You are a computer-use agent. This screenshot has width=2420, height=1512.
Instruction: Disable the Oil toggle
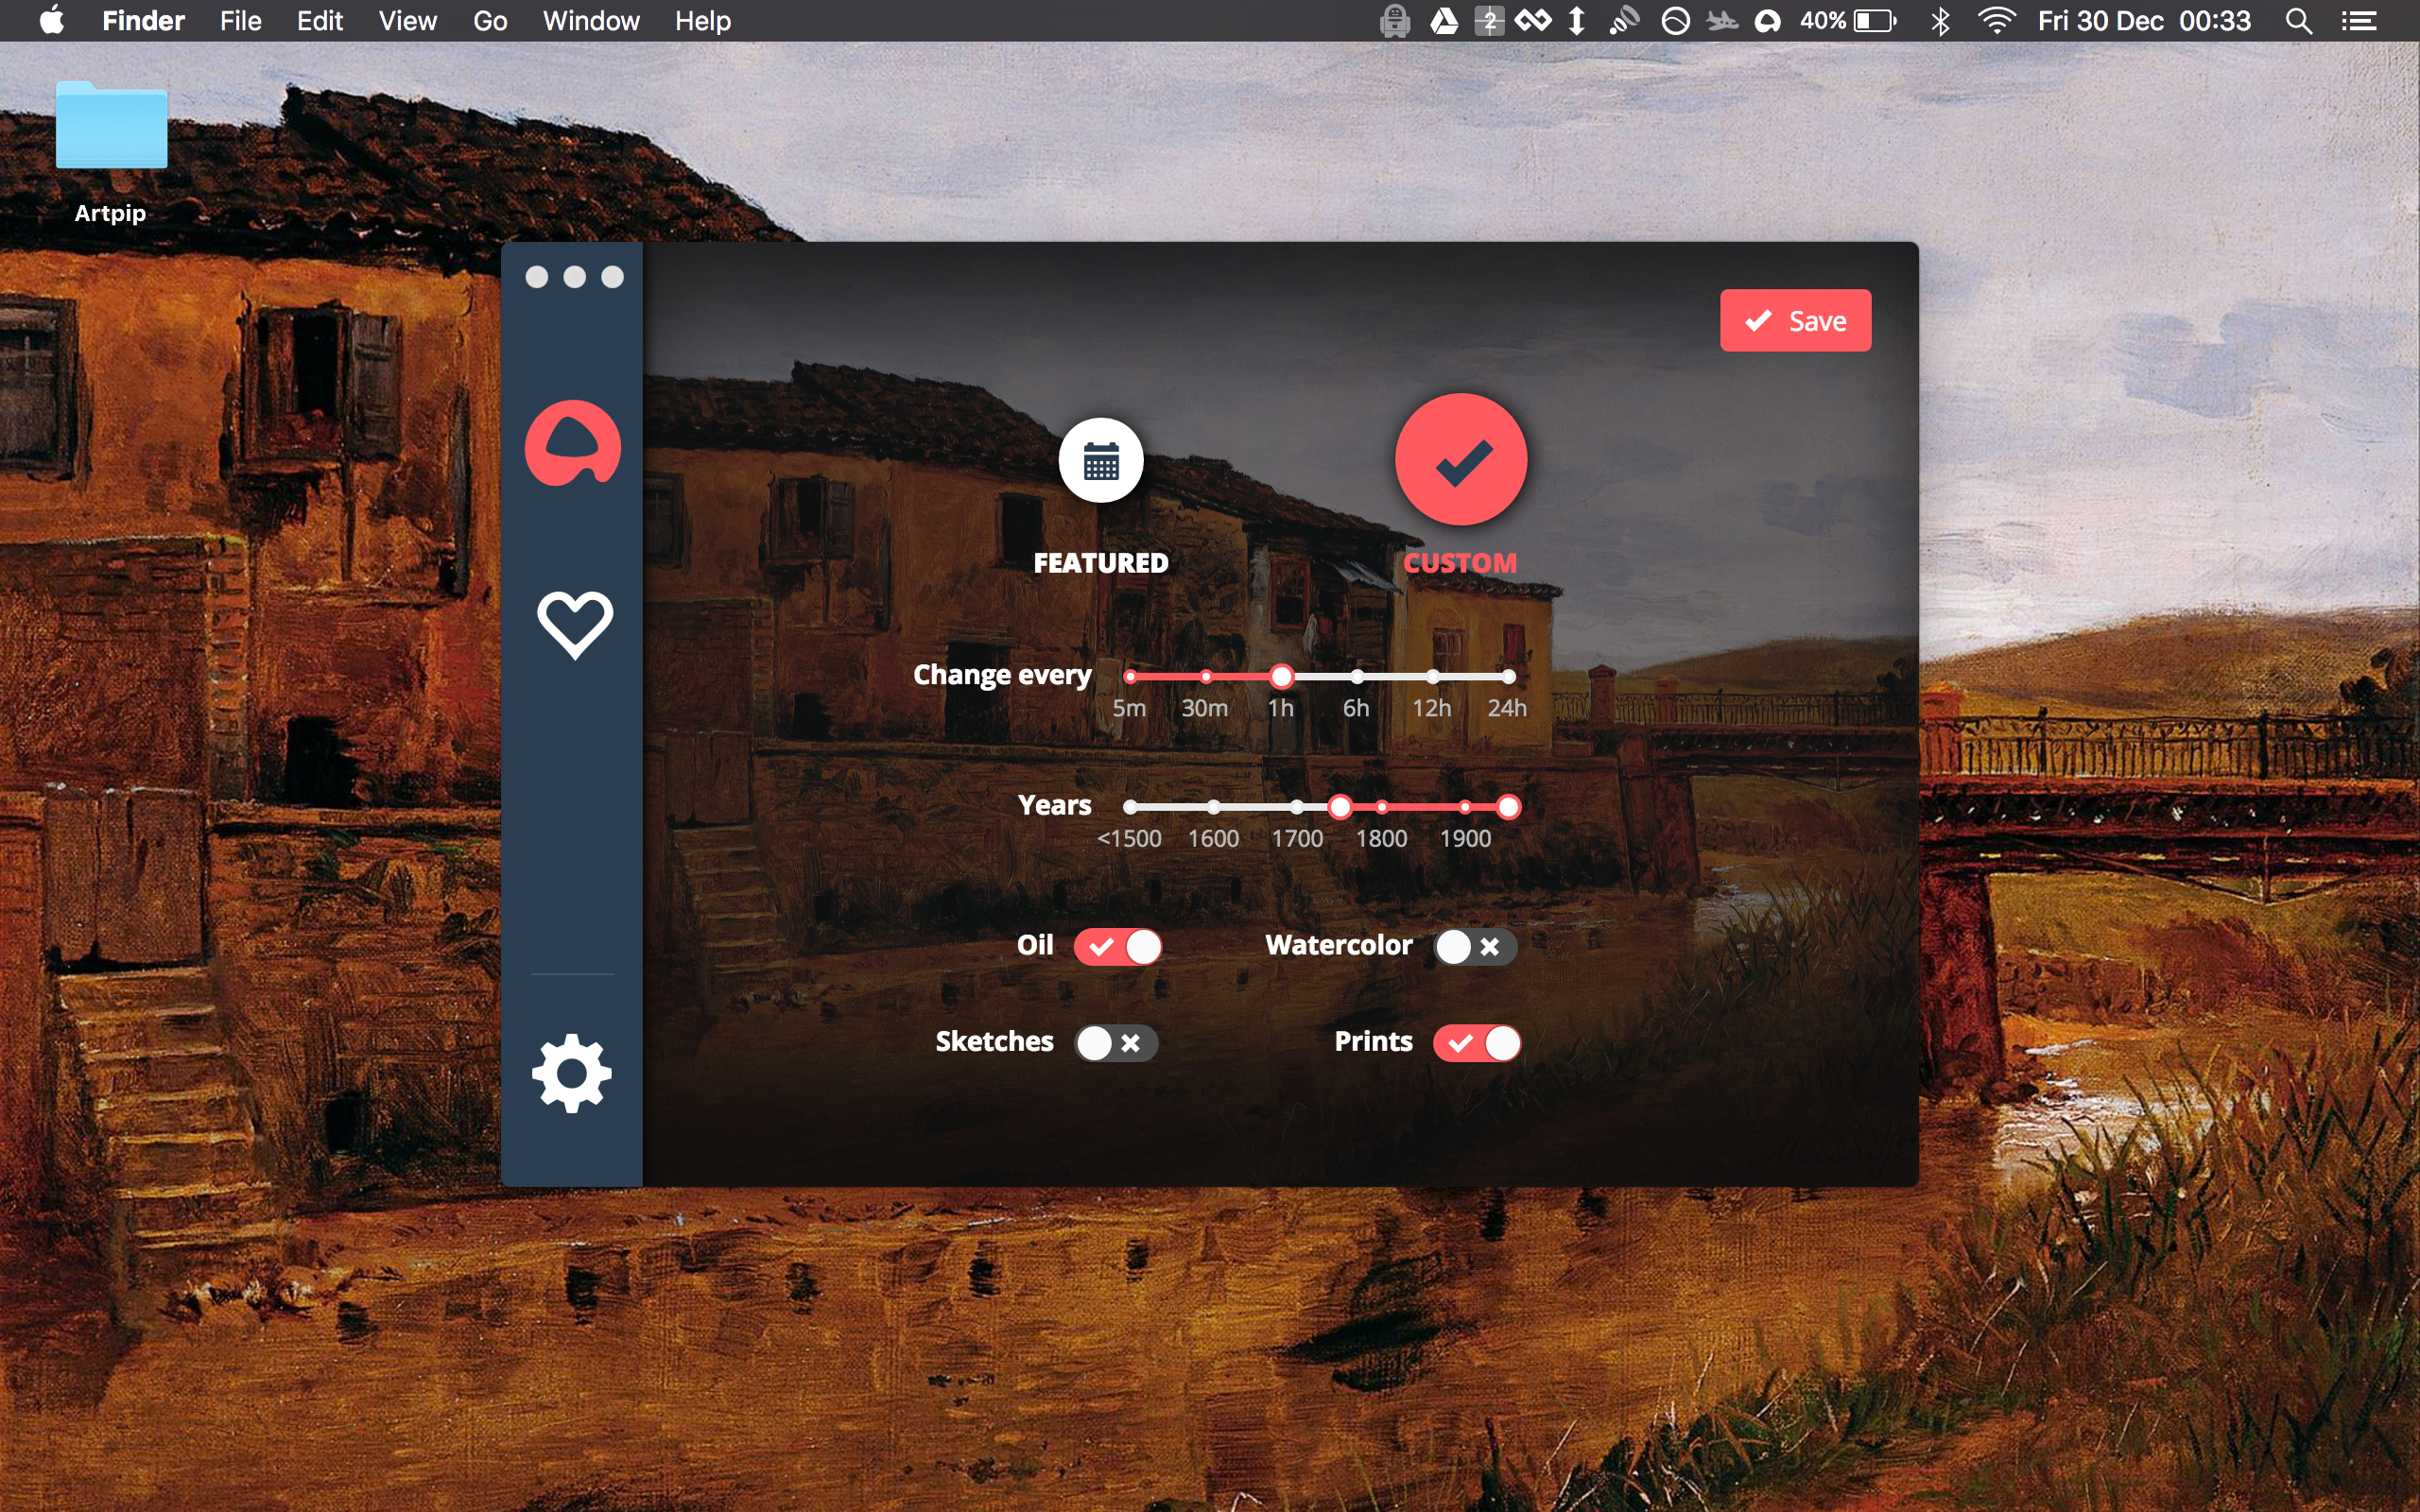(x=1118, y=946)
